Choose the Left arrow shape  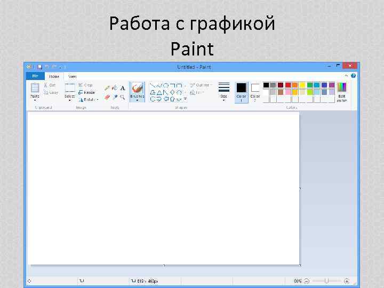click(x=166, y=99)
